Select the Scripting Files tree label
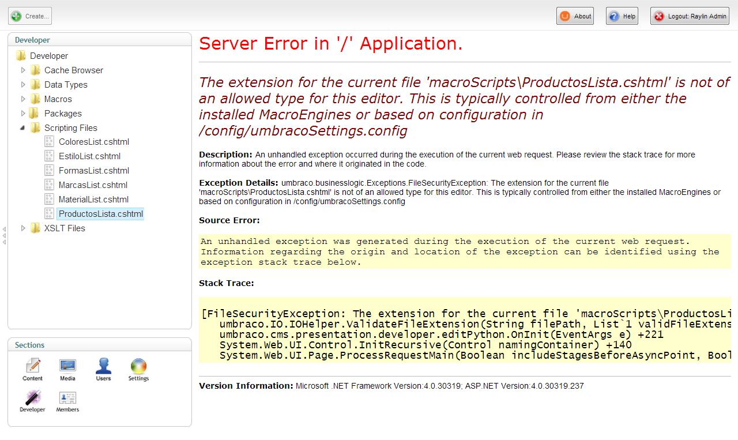Viewport: 738px width, 440px height. pyautogui.click(x=71, y=127)
